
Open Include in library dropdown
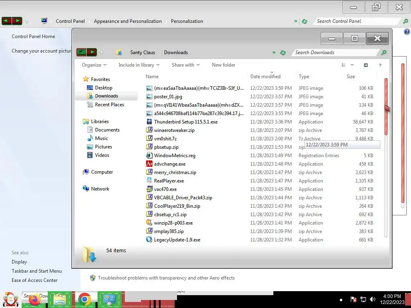[139, 65]
